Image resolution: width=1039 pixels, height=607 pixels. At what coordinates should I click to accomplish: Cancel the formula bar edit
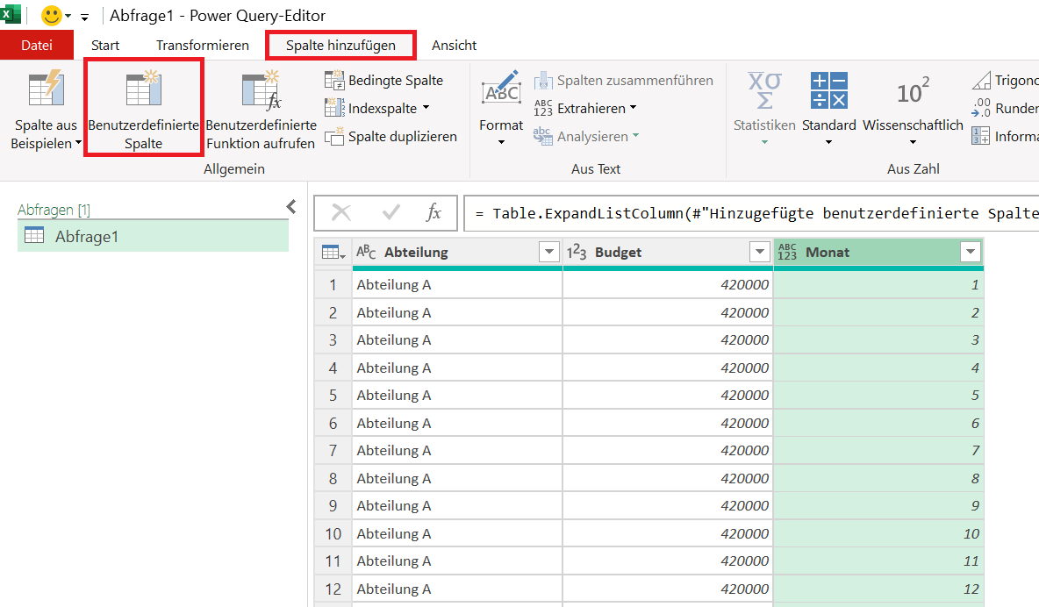click(341, 213)
